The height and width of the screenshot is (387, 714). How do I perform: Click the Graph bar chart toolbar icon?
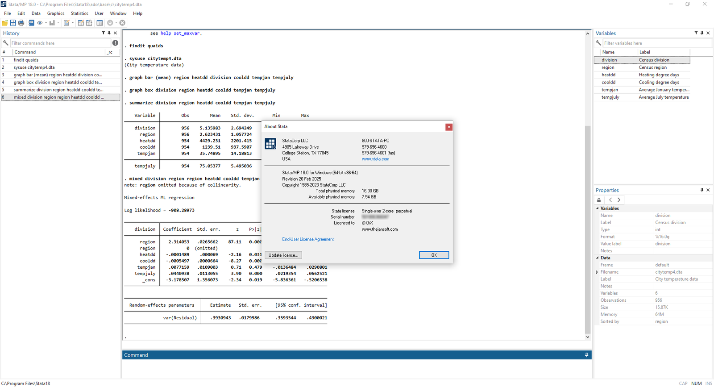click(52, 23)
